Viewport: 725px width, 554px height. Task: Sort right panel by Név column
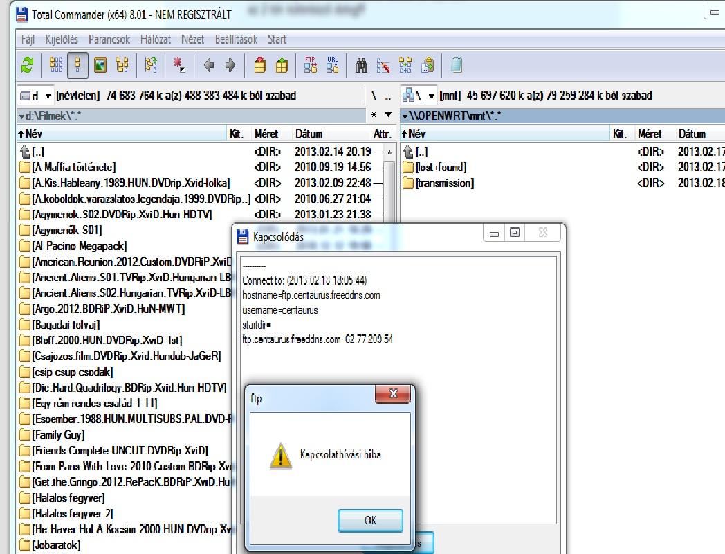(x=505, y=134)
